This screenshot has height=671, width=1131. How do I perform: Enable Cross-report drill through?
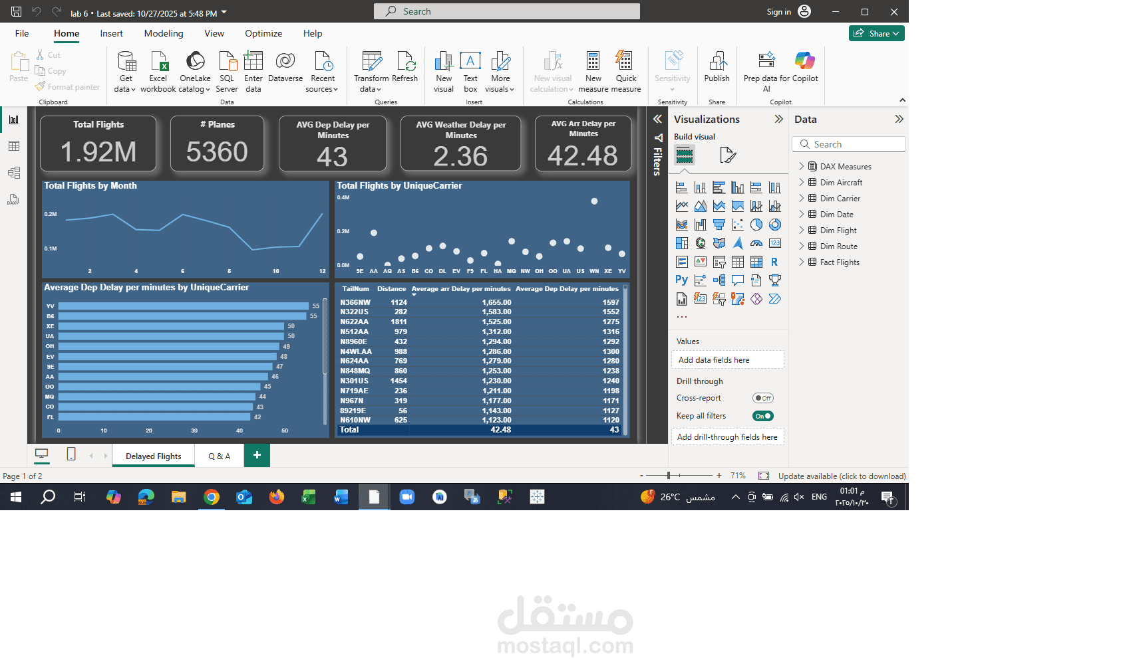pos(762,398)
